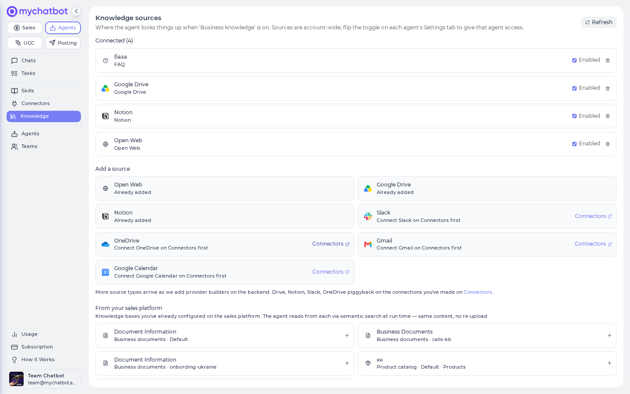Toggle Enabled checkbox for Open Web
Image resolution: width=630 pixels, height=394 pixels.
[x=574, y=144]
